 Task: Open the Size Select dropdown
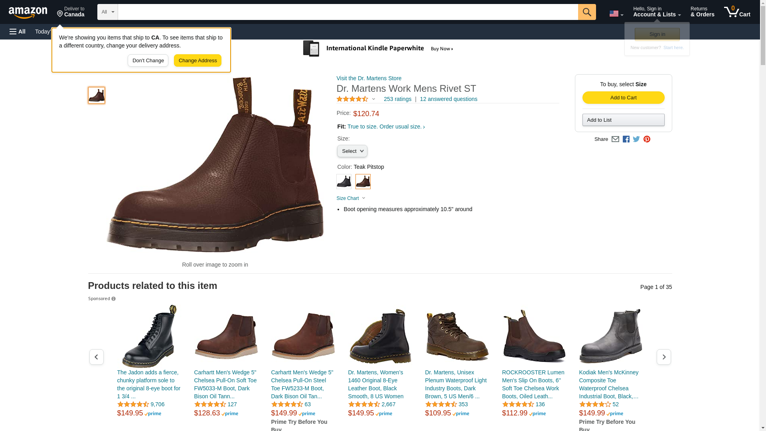pos(352,151)
